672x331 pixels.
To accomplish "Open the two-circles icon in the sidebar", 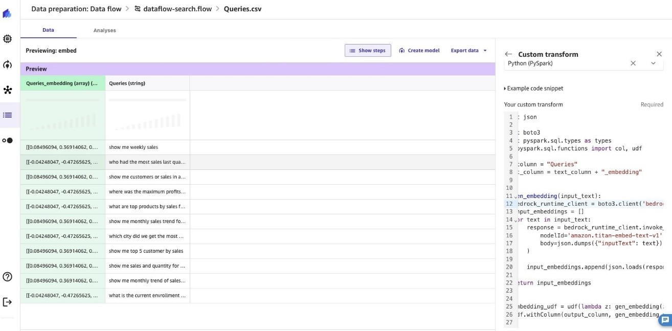I will pyautogui.click(x=8, y=140).
